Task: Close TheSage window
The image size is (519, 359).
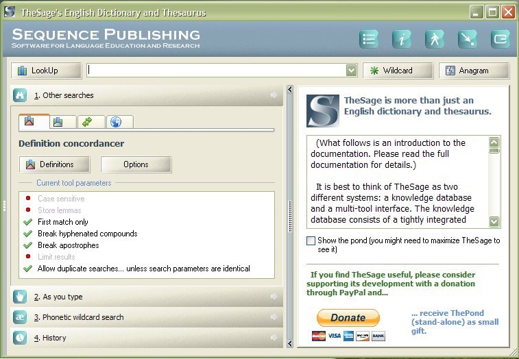Action: [x=508, y=12]
